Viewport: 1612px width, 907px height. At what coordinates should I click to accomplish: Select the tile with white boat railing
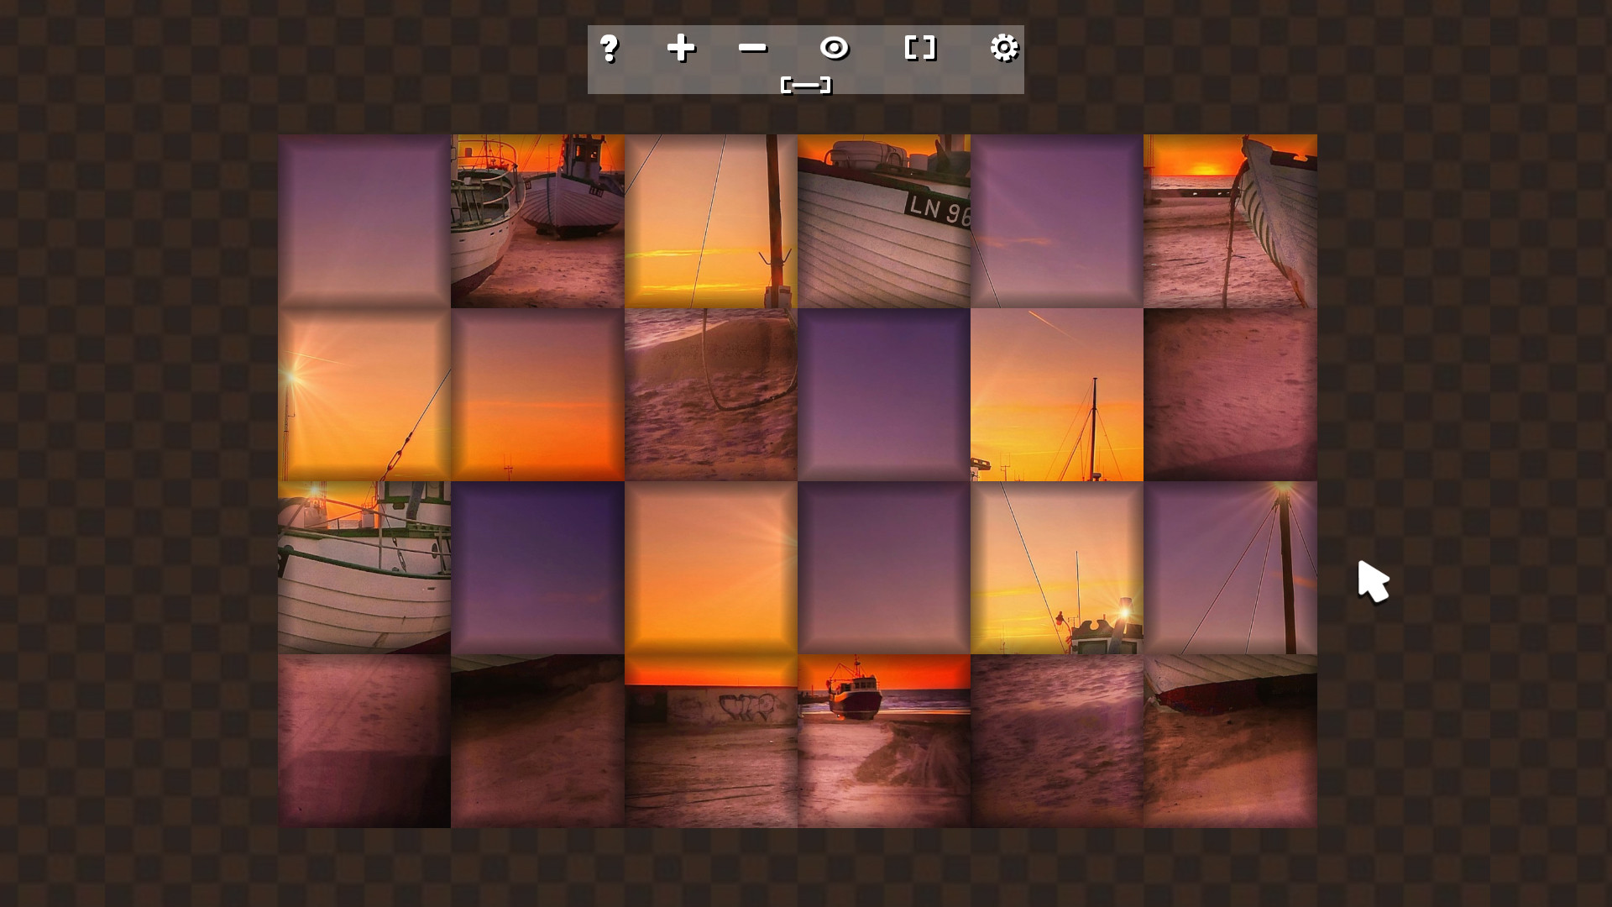pyautogui.click(x=364, y=568)
